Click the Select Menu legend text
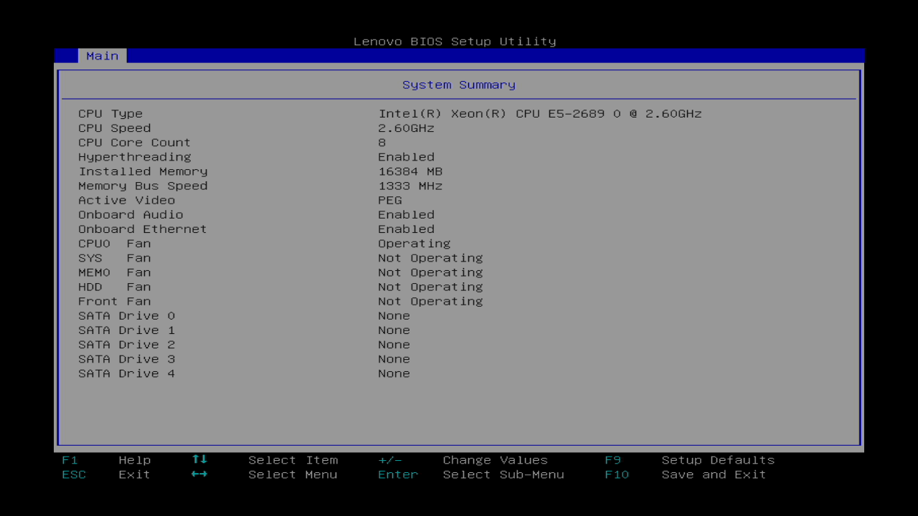918x516 pixels. pyautogui.click(x=293, y=474)
